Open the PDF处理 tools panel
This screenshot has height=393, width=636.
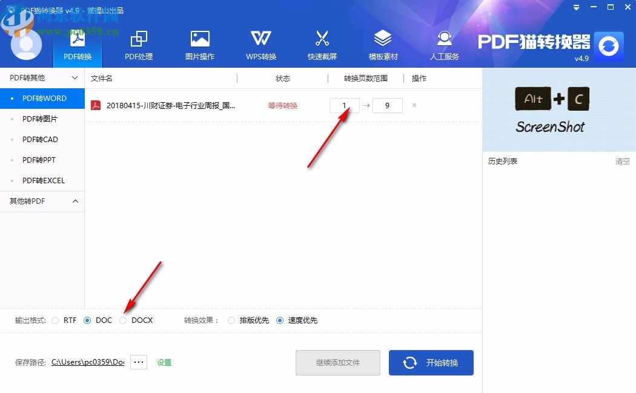point(138,44)
